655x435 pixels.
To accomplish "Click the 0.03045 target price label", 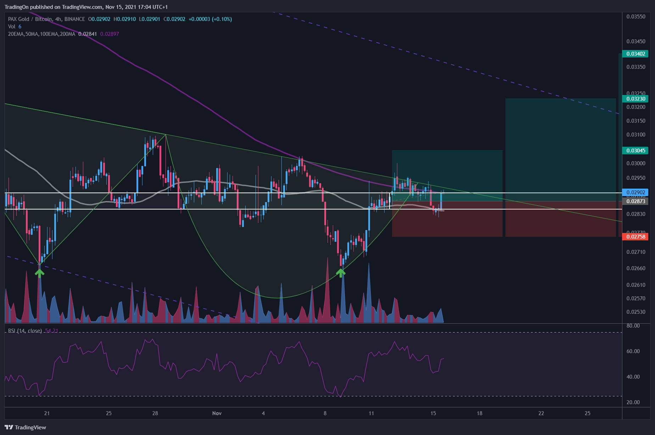I will (x=635, y=151).
